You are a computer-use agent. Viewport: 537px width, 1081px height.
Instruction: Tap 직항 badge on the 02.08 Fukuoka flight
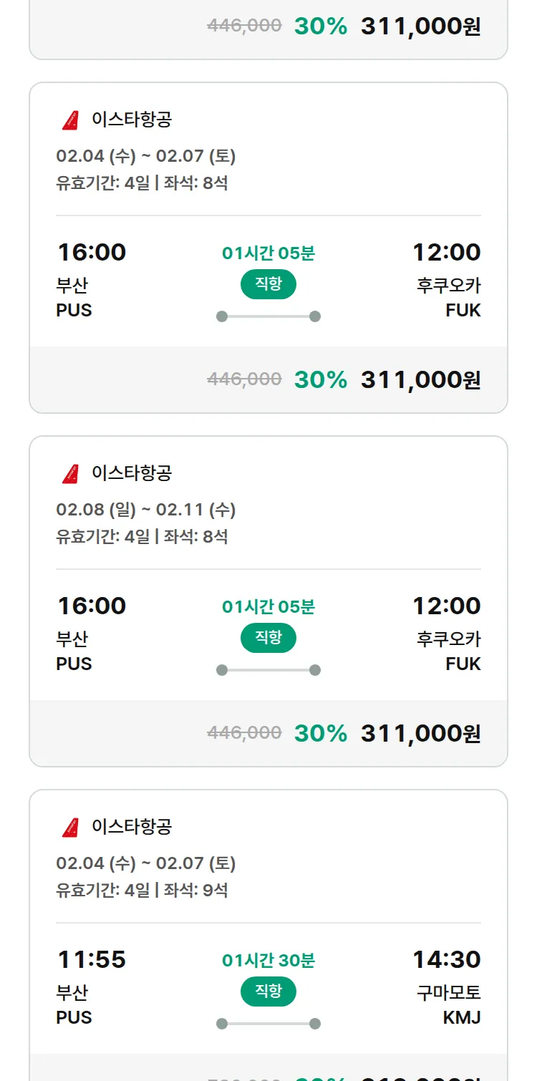click(268, 638)
